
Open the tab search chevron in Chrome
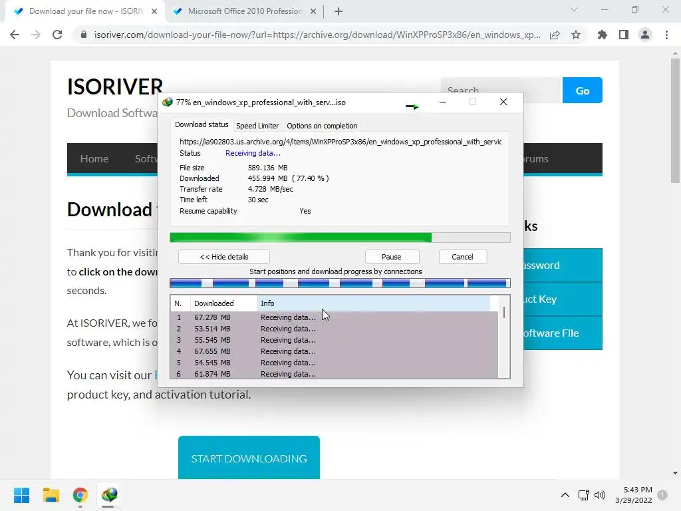[574, 9]
